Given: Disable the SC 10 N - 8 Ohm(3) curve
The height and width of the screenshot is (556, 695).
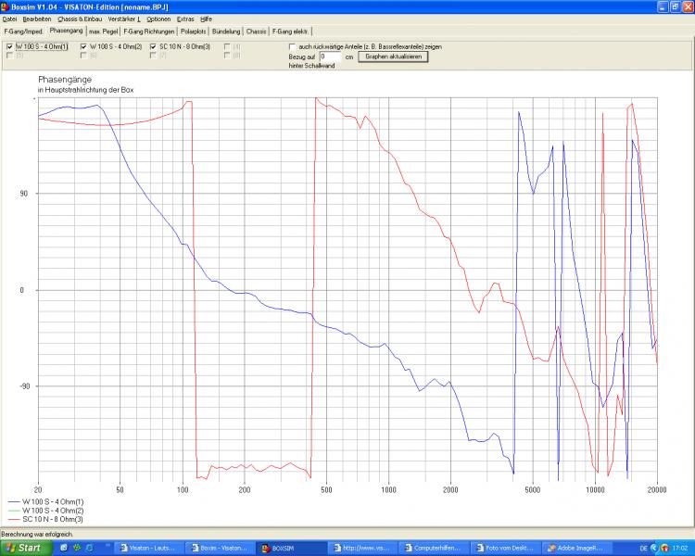Looking at the screenshot, I should click(x=153, y=46).
